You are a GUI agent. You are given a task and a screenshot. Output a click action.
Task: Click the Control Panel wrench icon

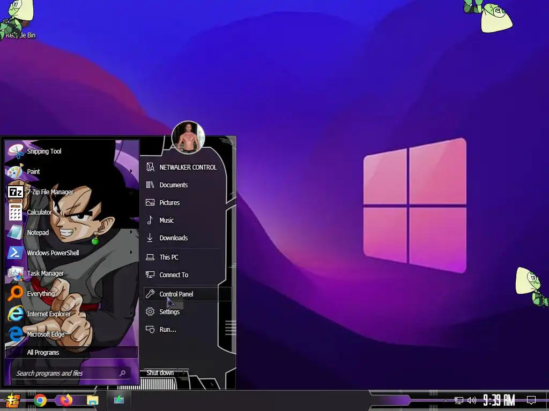(150, 294)
